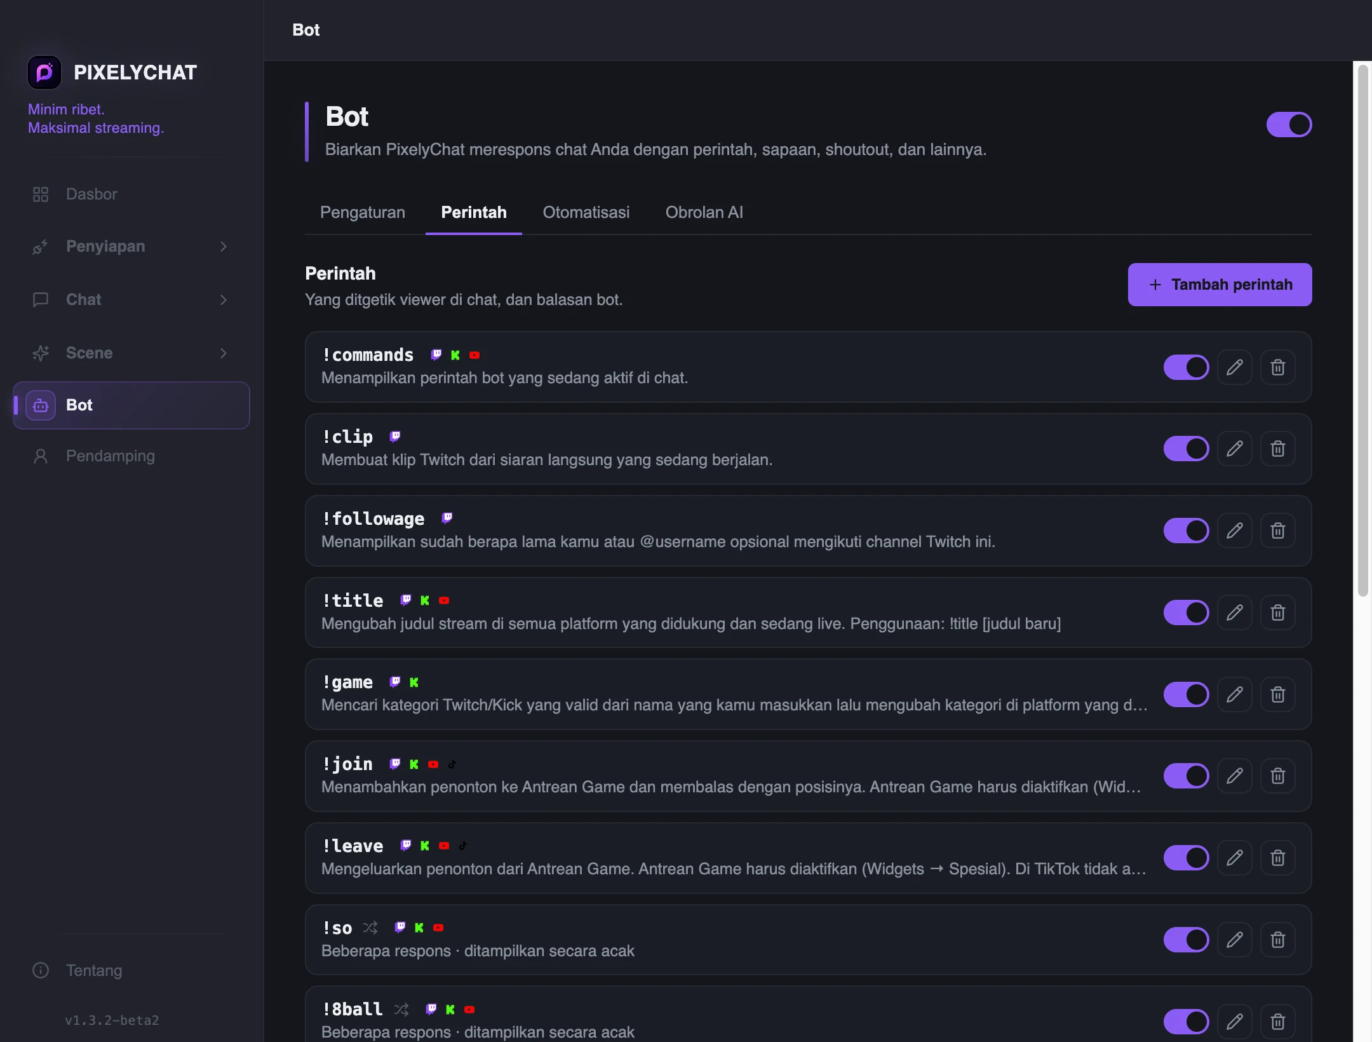Delete the !game command
Viewport: 1372px width, 1042px height.
pyautogui.click(x=1277, y=694)
